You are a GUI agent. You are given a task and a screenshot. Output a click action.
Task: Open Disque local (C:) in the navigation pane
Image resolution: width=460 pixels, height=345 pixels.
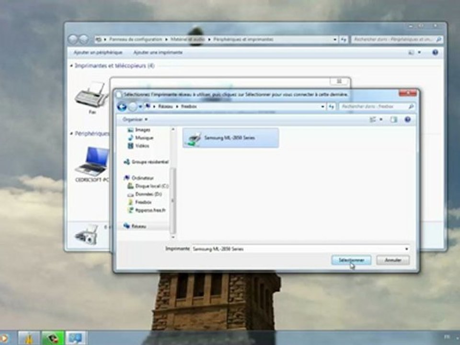tap(148, 186)
